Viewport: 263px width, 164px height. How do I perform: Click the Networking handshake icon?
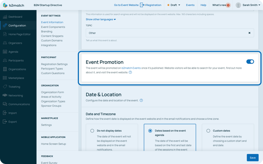coord(5,95)
